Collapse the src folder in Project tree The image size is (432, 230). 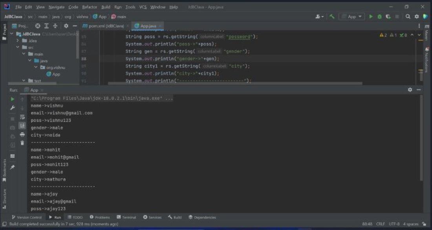pos(18,47)
